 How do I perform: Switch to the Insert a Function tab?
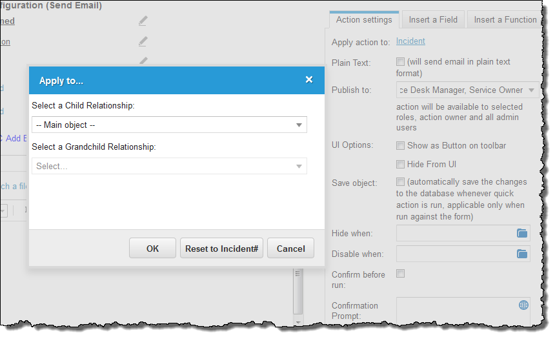(x=505, y=20)
